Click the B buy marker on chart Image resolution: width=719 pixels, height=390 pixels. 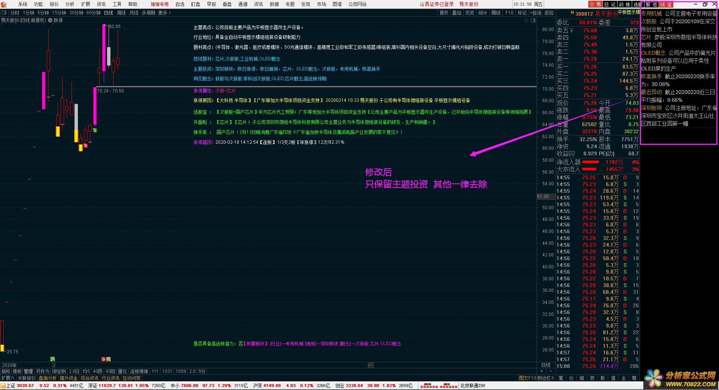pos(86,146)
